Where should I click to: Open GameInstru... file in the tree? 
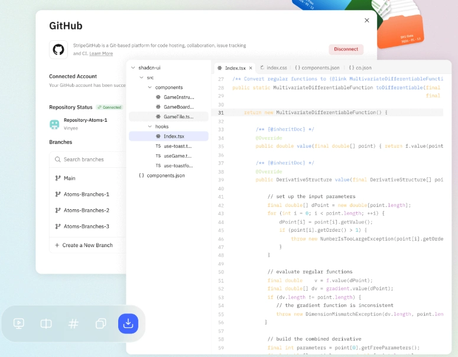click(168, 97)
